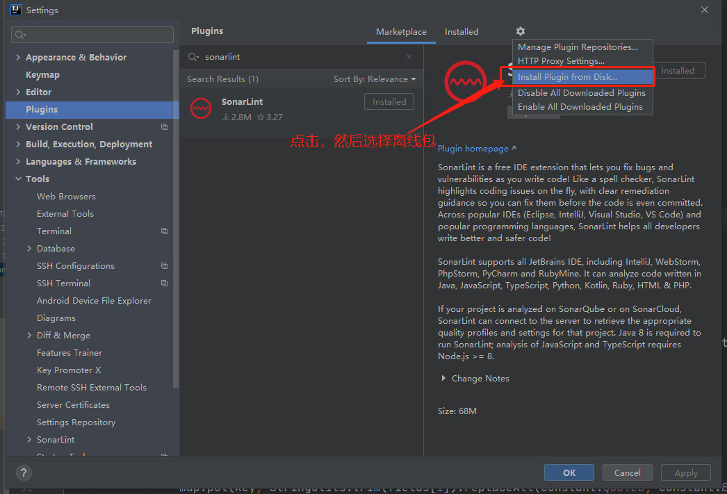Select Install Plugin from Disk
This screenshot has width=727, height=494.
click(582, 77)
